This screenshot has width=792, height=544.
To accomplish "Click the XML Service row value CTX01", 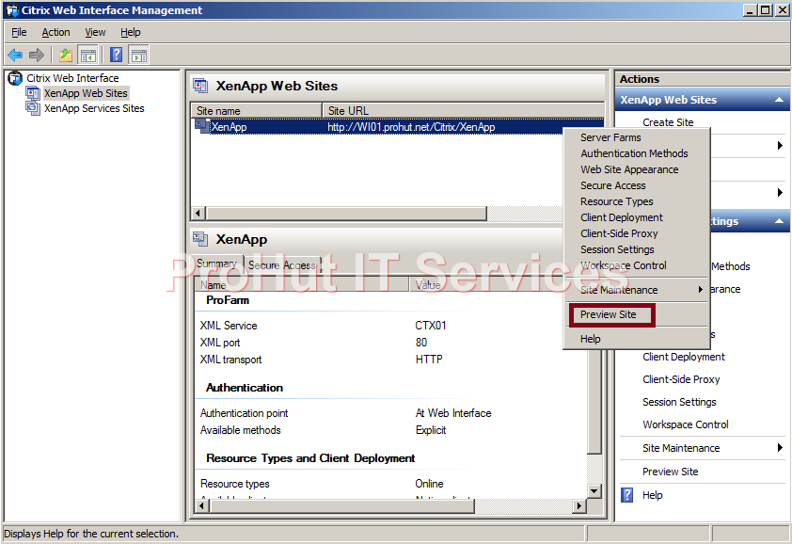I will 431,326.
